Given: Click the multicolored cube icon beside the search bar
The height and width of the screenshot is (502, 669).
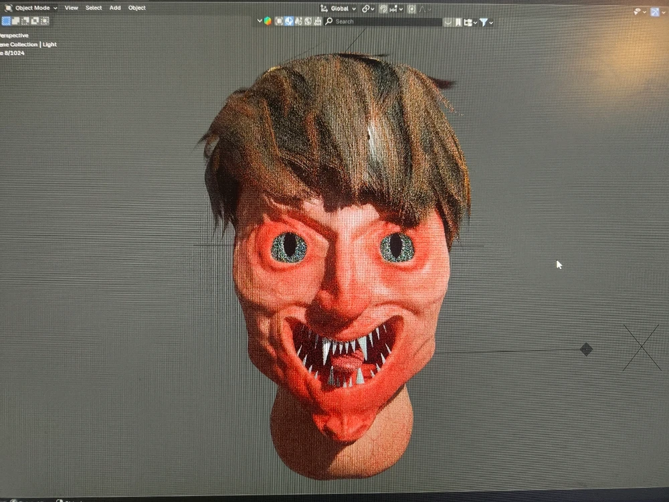Looking at the screenshot, I should (268, 21).
